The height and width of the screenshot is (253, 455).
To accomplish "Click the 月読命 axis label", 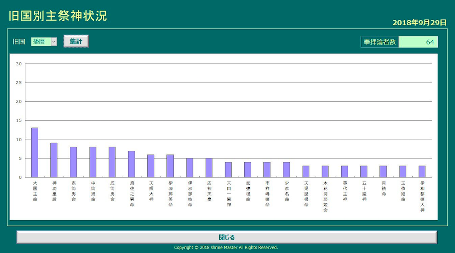I will pyautogui.click(x=384, y=189).
